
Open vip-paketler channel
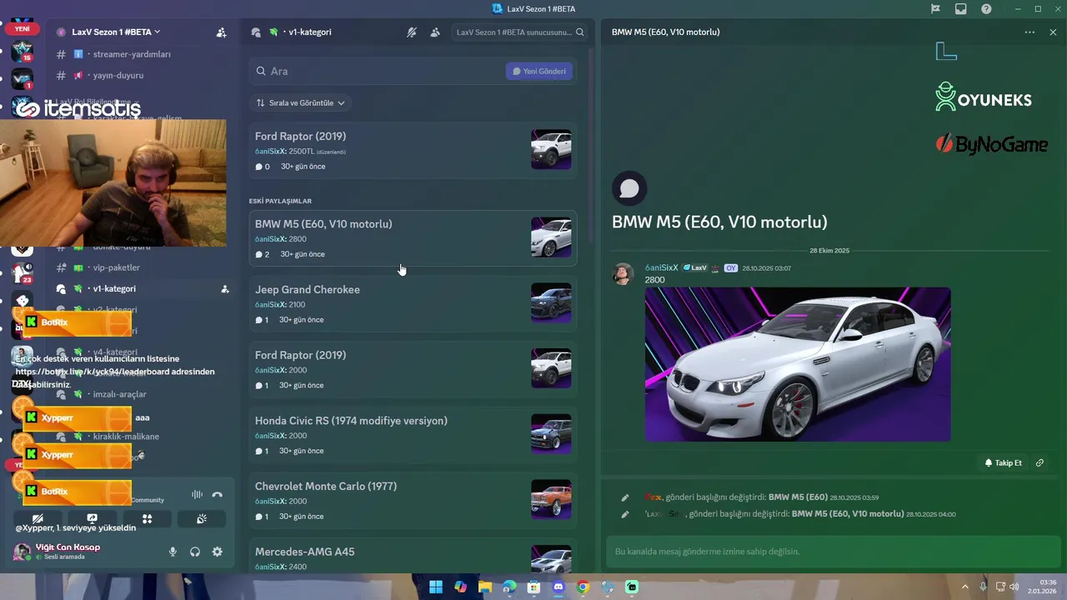[116, 267]
